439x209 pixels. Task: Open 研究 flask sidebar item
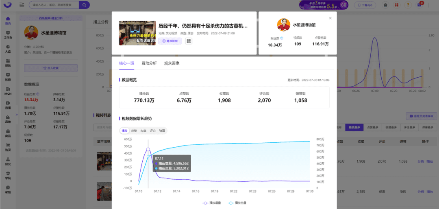(8, 161)
